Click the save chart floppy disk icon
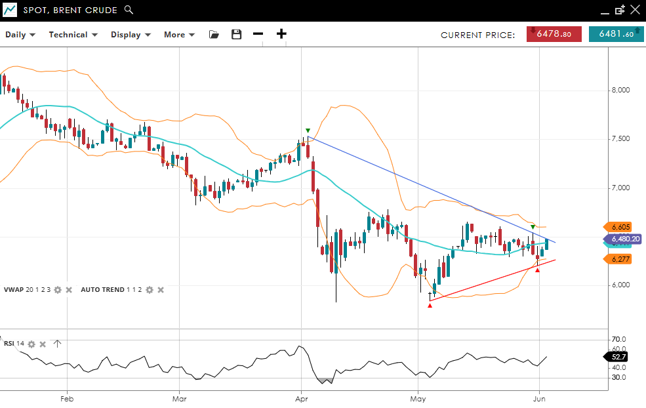This screenshot has width=646, height=408. point(237,34)
